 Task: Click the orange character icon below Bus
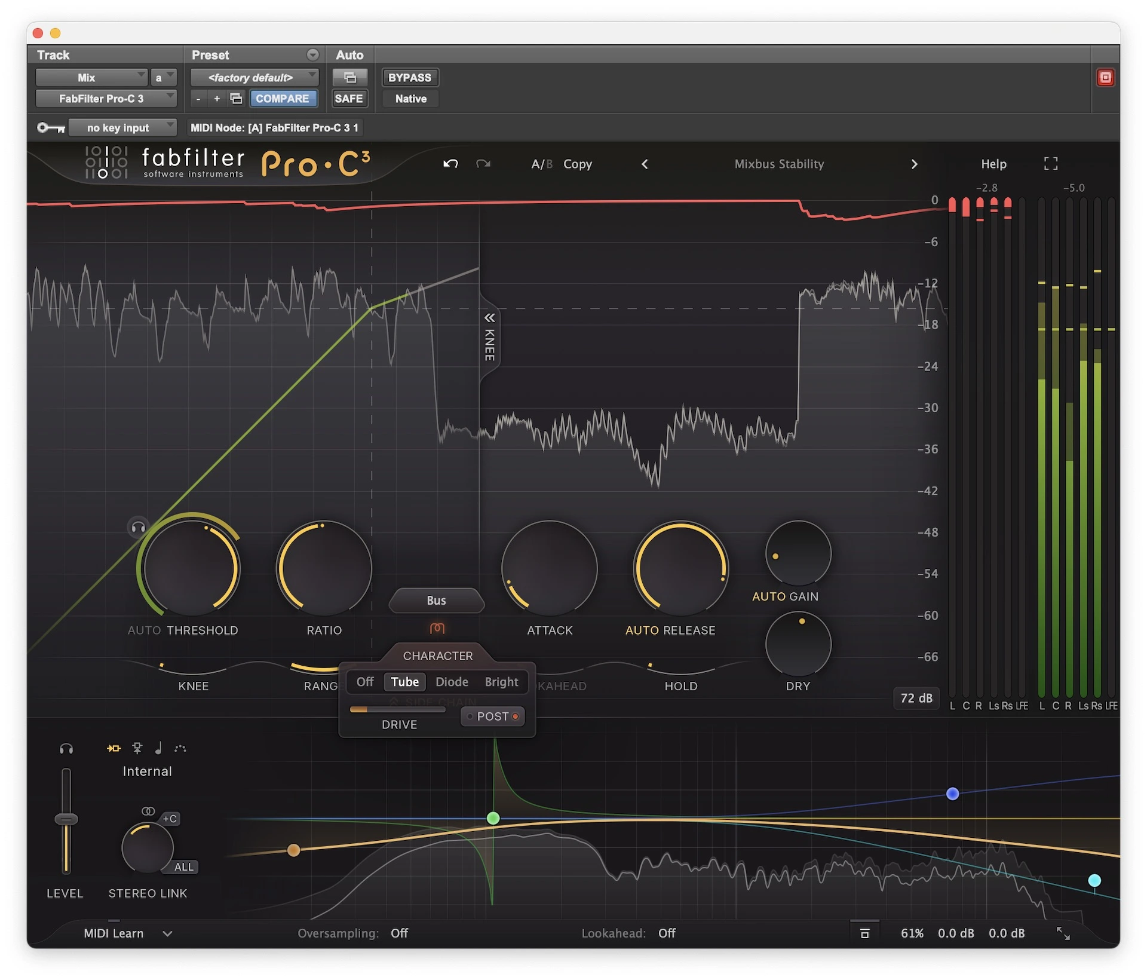coord(437,628)
